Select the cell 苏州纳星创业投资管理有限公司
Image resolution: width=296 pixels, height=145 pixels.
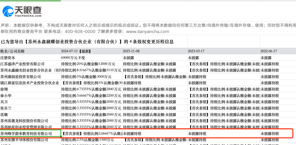[30, 127]
